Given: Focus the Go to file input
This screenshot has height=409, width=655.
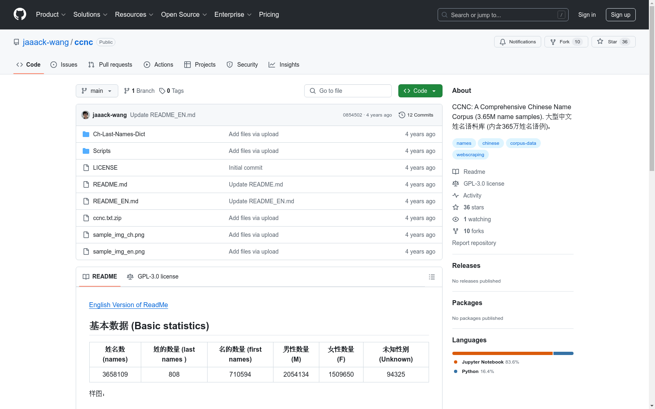Looking at the screenshot, I should (348, 91).
